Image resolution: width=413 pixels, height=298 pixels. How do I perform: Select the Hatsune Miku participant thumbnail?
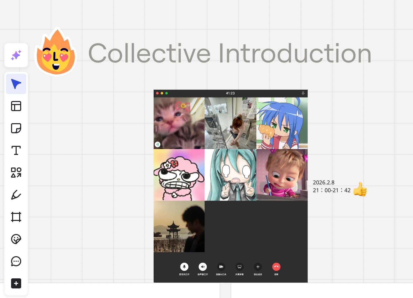tap(230, 175)
